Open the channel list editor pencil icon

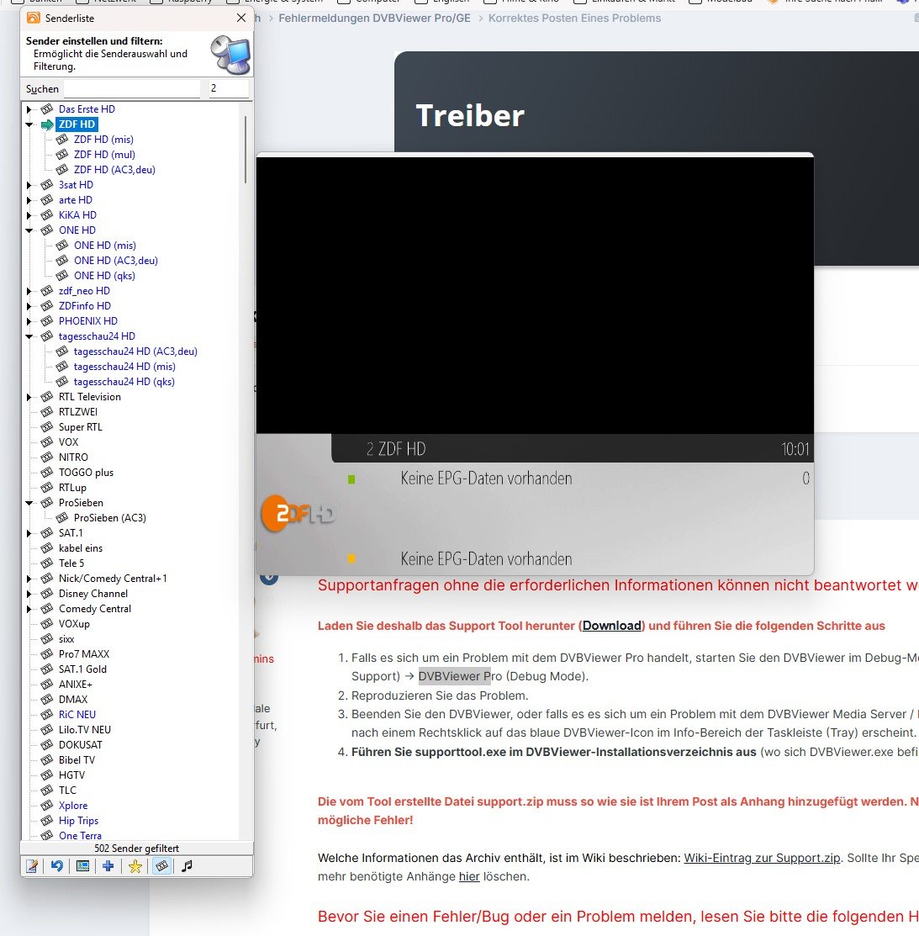coord(32,865)
